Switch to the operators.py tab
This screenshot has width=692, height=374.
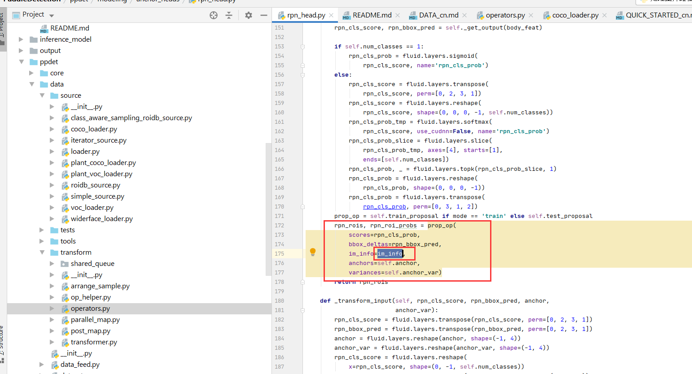click(x=505, y=15)
